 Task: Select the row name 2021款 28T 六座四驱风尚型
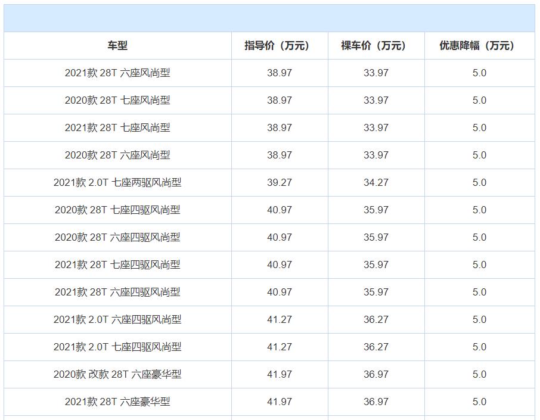pos(117,292)
